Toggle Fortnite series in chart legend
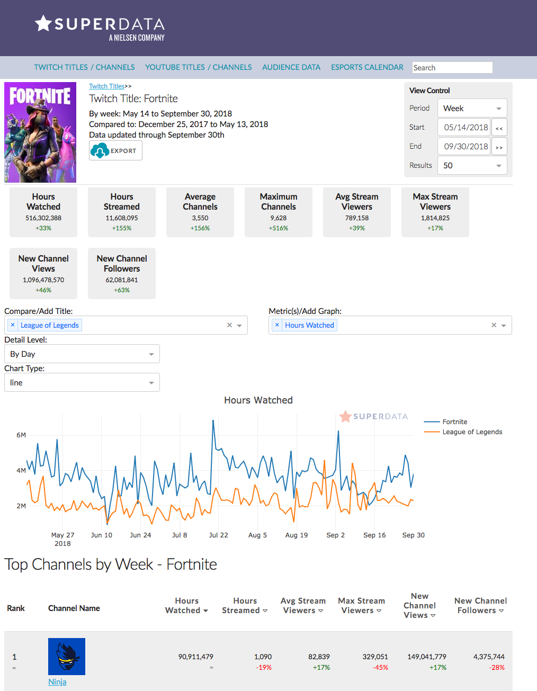Screen dimensions: 537x691 point(454,422)
